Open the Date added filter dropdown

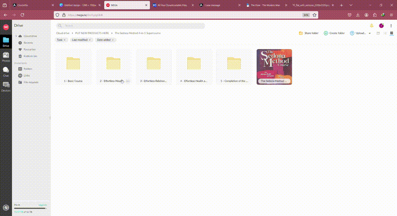point(105,40)
